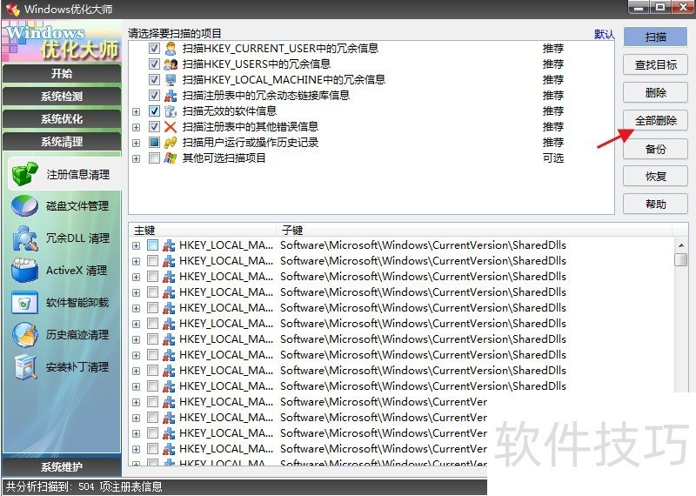
Task: Select the 冗余DLL 清理 magnifier icon
Action: click(x=25, y=238)
